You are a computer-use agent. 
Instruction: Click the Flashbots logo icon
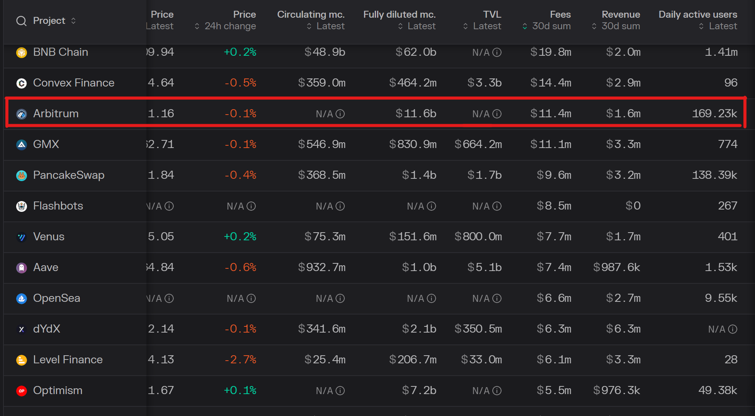[x=22, y=206]
